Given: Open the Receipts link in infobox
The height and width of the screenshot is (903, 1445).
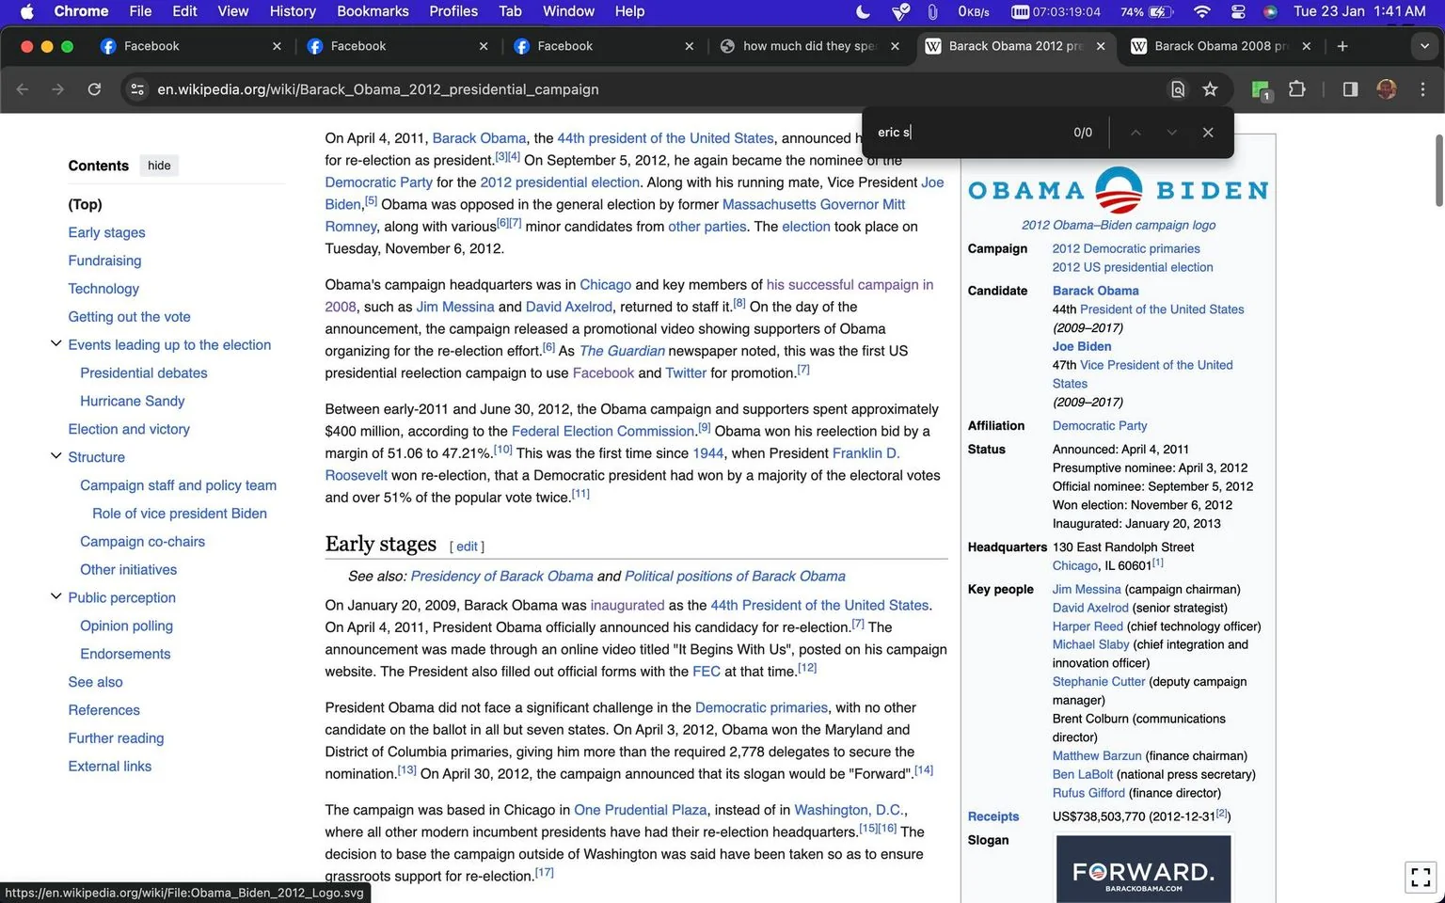Looking at the screenshot, I should (x=993, y=816).
